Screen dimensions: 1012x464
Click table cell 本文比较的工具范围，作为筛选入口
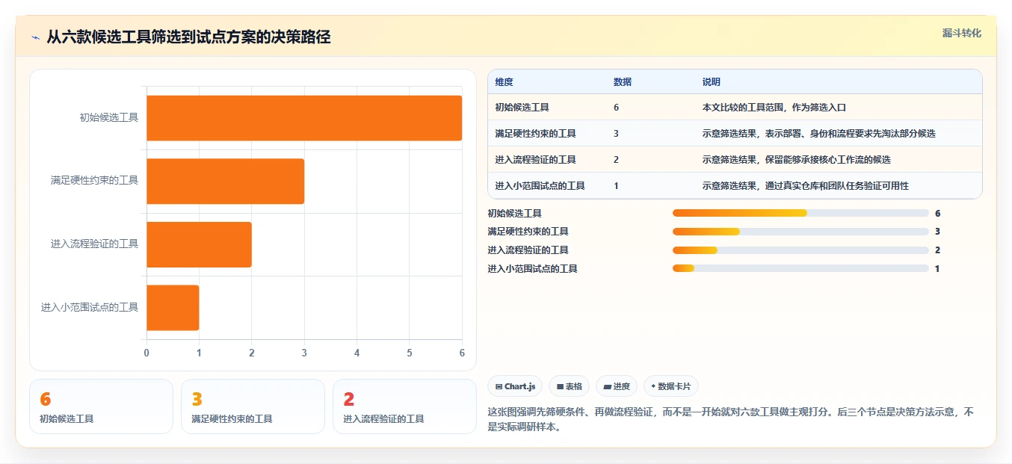pos(774,108)
